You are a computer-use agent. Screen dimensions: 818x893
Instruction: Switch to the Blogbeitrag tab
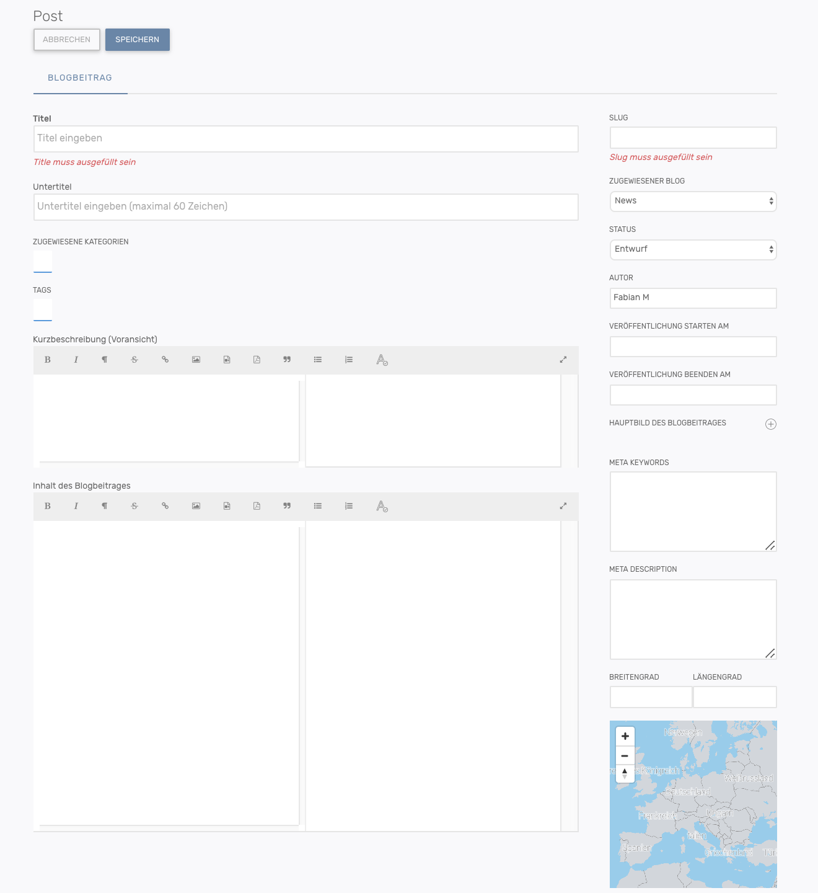coord(80,78)
